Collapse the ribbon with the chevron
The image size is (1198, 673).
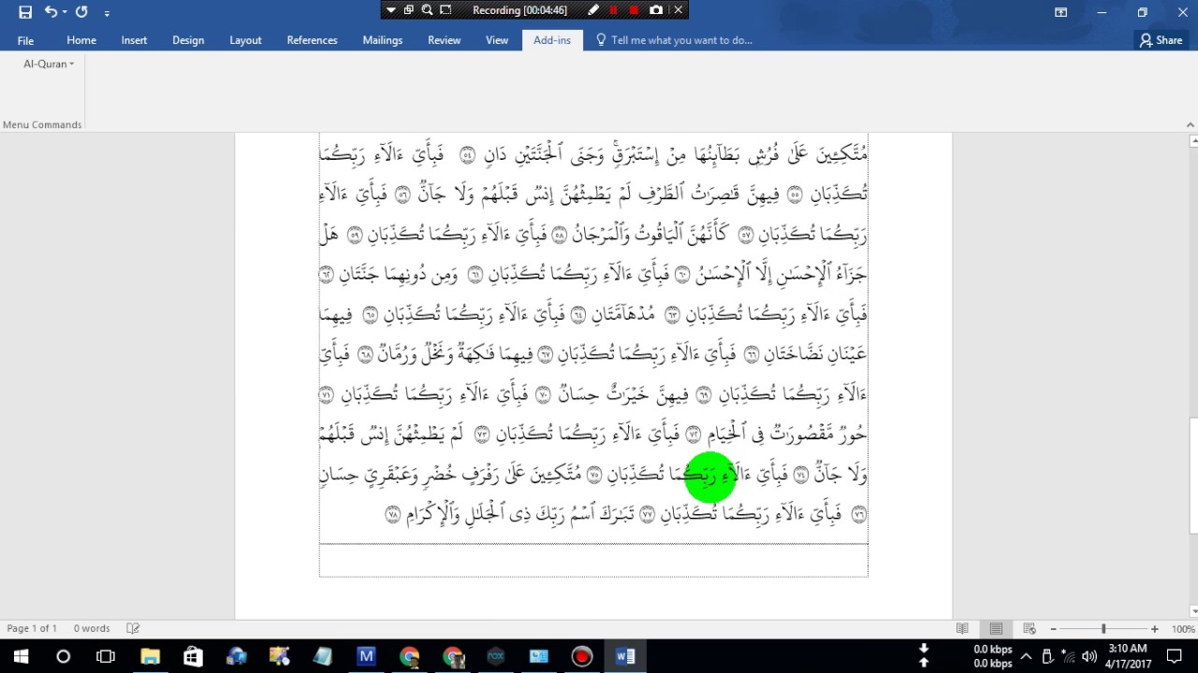(x=1191, y=123)
